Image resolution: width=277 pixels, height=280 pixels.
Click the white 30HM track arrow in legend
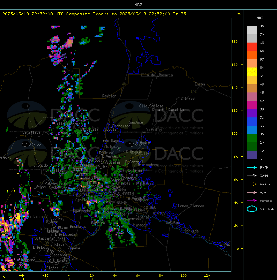252,176
